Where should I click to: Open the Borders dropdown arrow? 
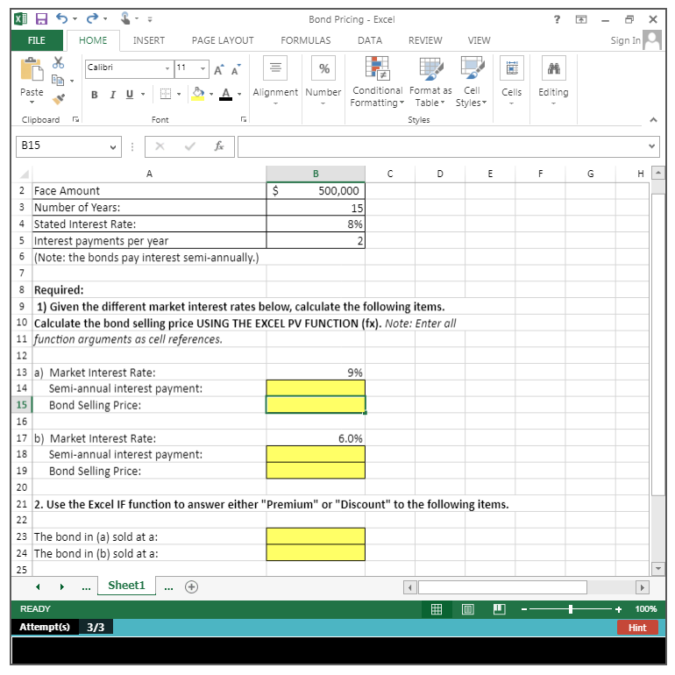point(179,95)
